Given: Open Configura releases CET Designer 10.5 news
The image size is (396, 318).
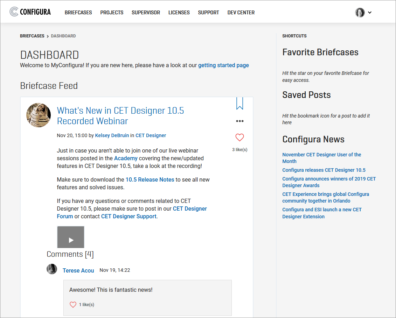Looking at the screenshot, I should click(x=324, y=170).
